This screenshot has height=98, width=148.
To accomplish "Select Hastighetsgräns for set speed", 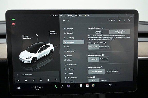I will tap(96, 72).
